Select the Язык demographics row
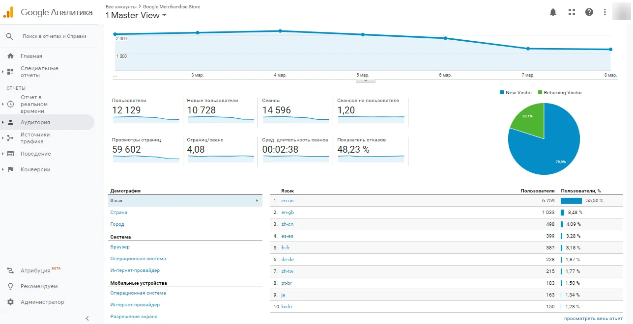The width and height of the screenshot is (633, 324). pos(185,201)
